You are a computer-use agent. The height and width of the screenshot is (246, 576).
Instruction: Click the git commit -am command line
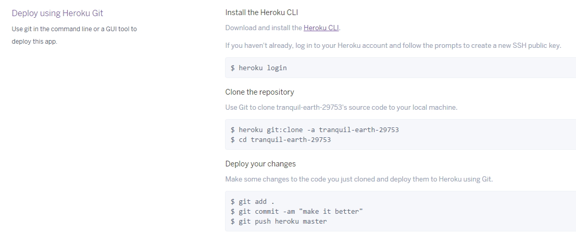(x=297, y=212)
